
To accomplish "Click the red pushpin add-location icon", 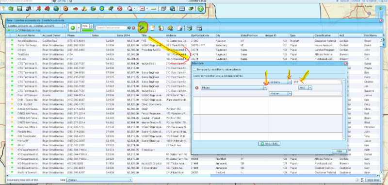I will pos(38,9).
